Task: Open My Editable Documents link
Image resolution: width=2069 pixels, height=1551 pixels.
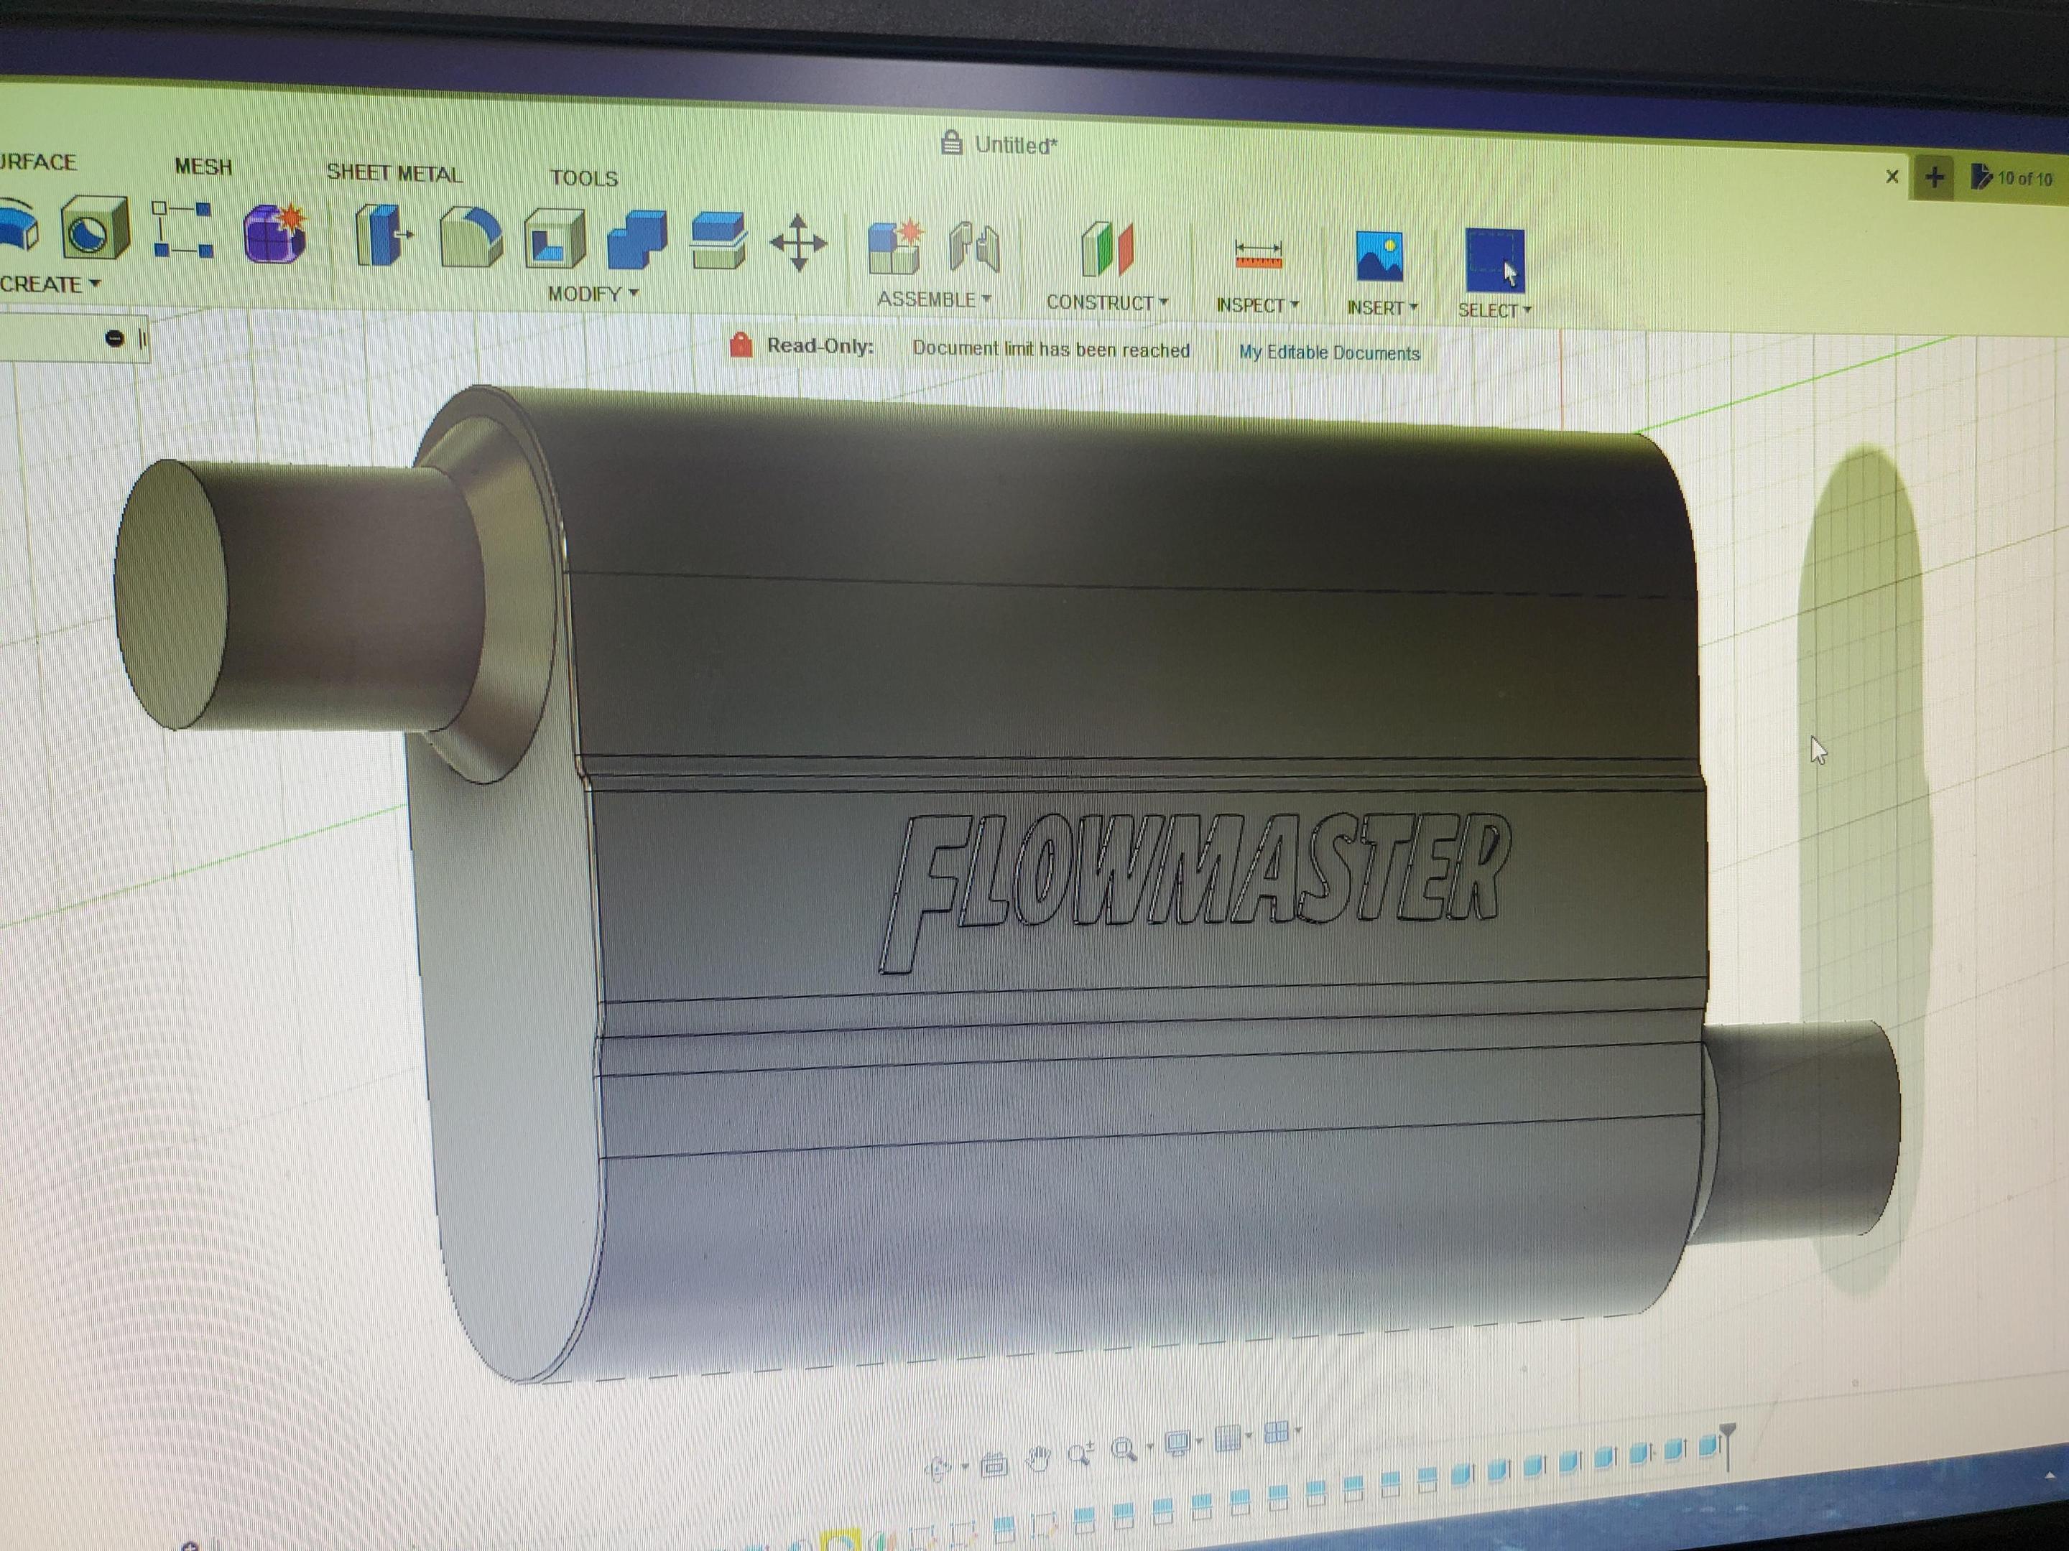Action: [1329, 353]
